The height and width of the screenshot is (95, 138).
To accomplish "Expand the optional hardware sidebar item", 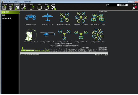I will click(x=6, y=18).
